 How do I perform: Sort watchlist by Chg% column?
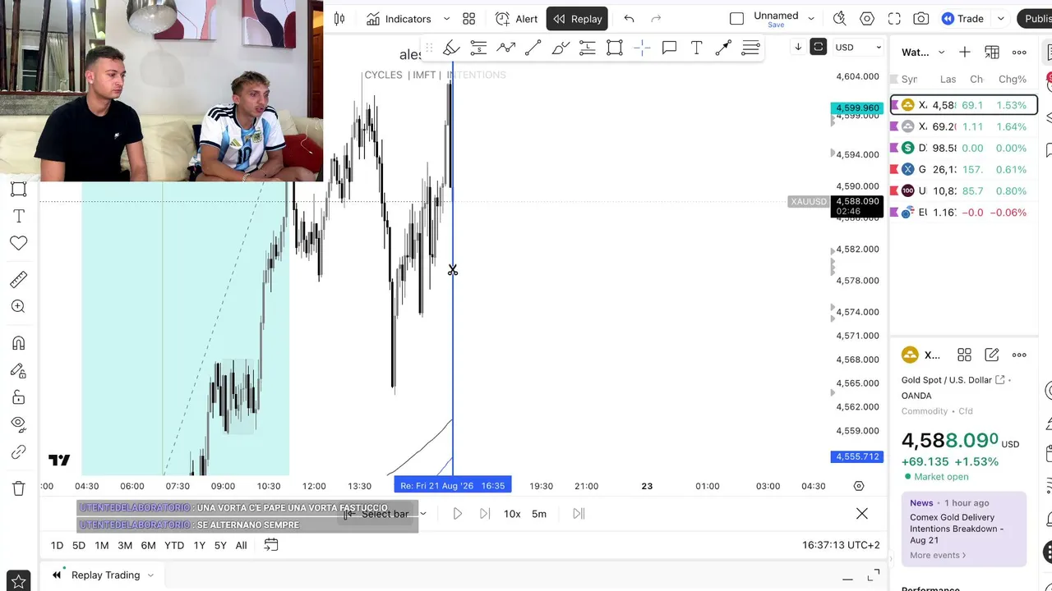pos(1013,79)
